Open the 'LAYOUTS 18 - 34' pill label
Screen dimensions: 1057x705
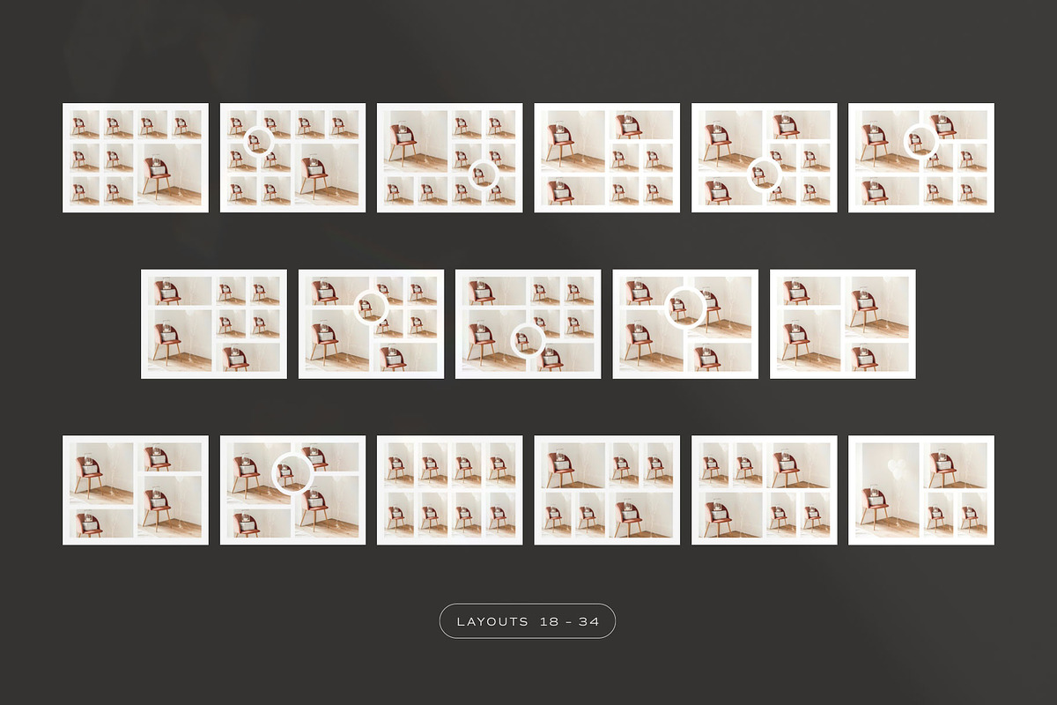527,621
